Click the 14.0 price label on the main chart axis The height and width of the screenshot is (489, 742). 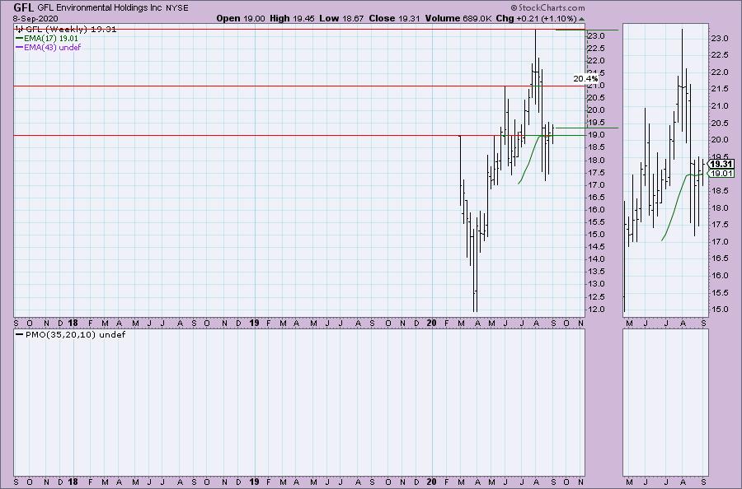(596, 259)
